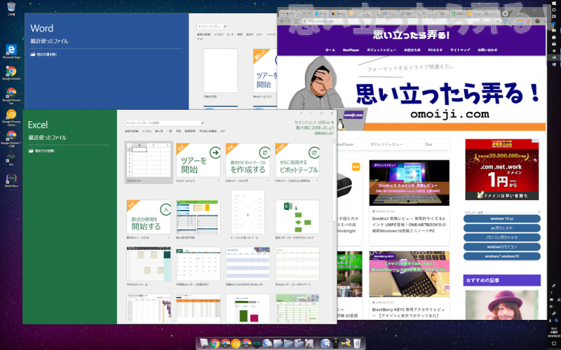Click the folder icon for opening other documents in Word
Image resolution: width=561 pixels, height=350 pixels.
coord(33,55)
